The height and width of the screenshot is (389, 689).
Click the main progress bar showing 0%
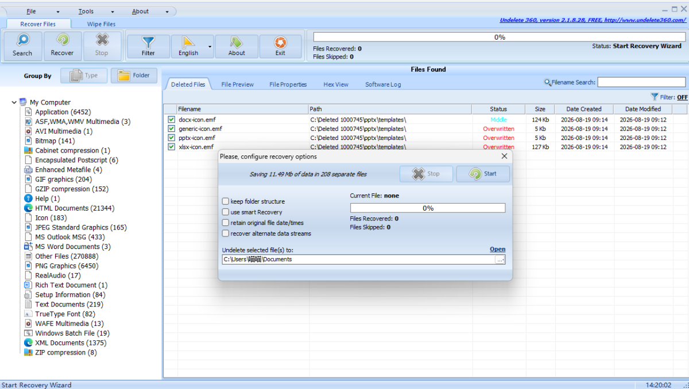pyautogui.click(x=500, y=37)
